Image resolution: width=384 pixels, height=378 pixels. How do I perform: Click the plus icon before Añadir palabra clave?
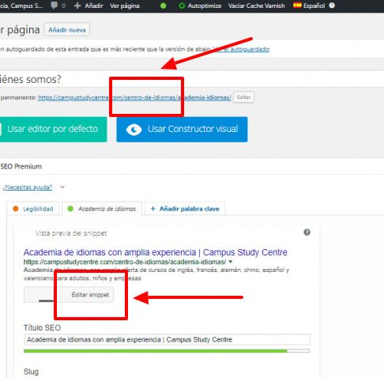[152, 209]
